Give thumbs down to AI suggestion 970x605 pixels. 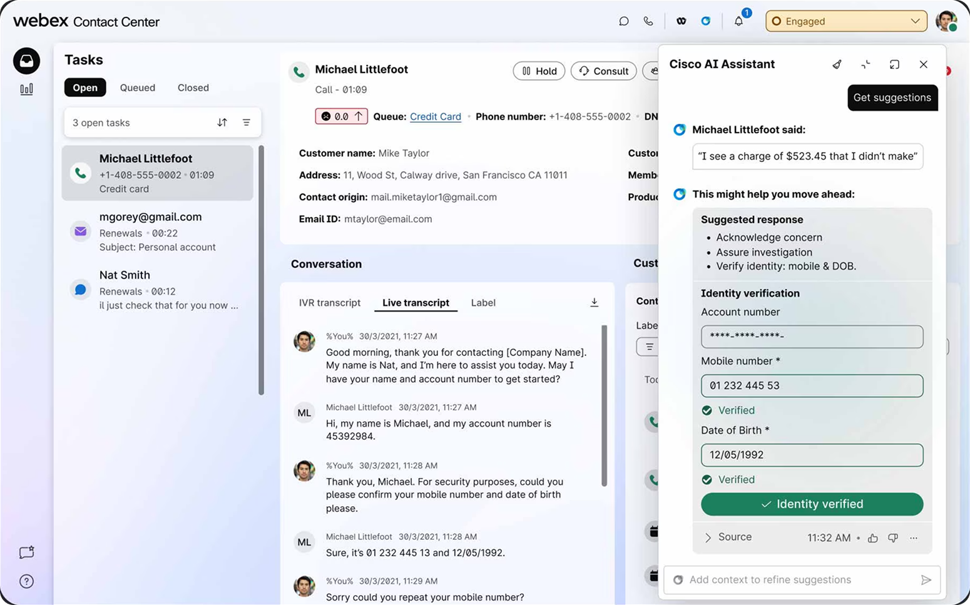(x=893, y=538)
